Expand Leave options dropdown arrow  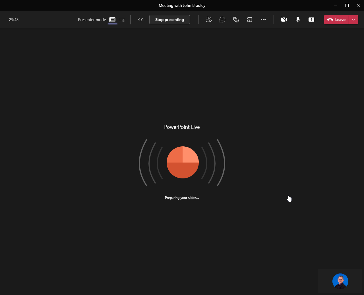[x=353, y=20]
